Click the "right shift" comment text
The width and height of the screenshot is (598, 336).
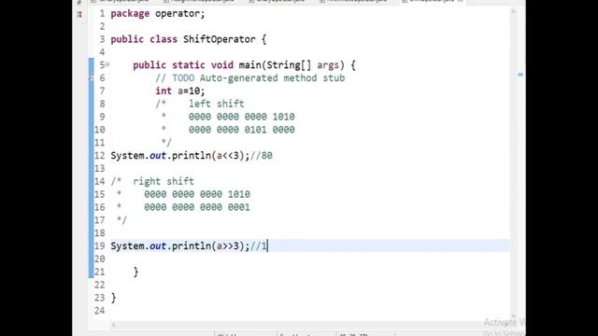[x=164, y=181]
